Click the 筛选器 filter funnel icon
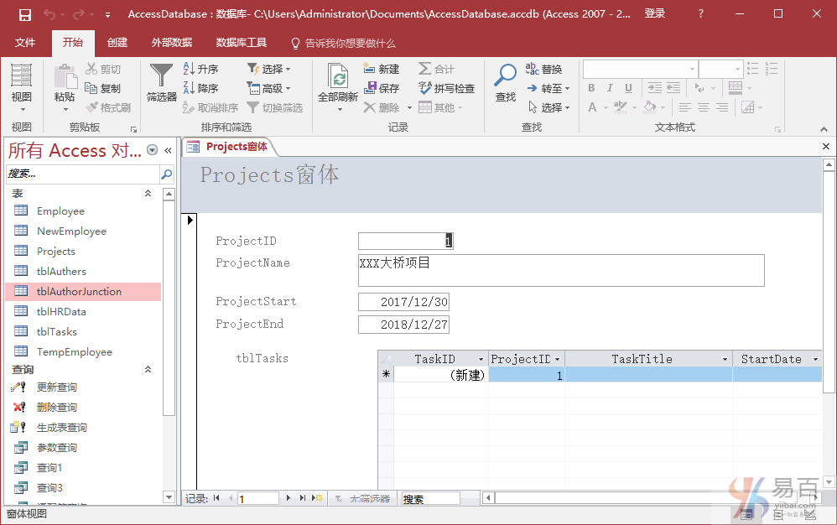Image resolution: width=837 pixels, height=525 pixels. 161,82
